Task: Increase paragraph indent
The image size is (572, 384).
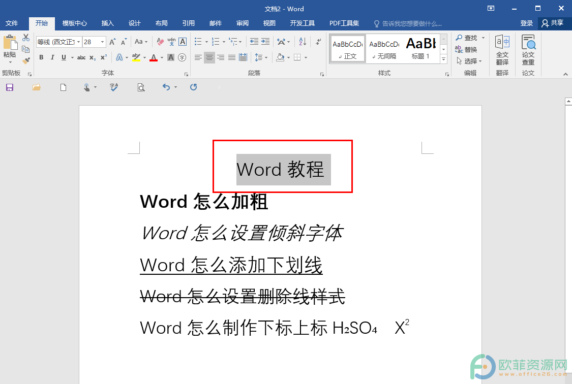Action: pyautogui.click(x=265, y=42)
